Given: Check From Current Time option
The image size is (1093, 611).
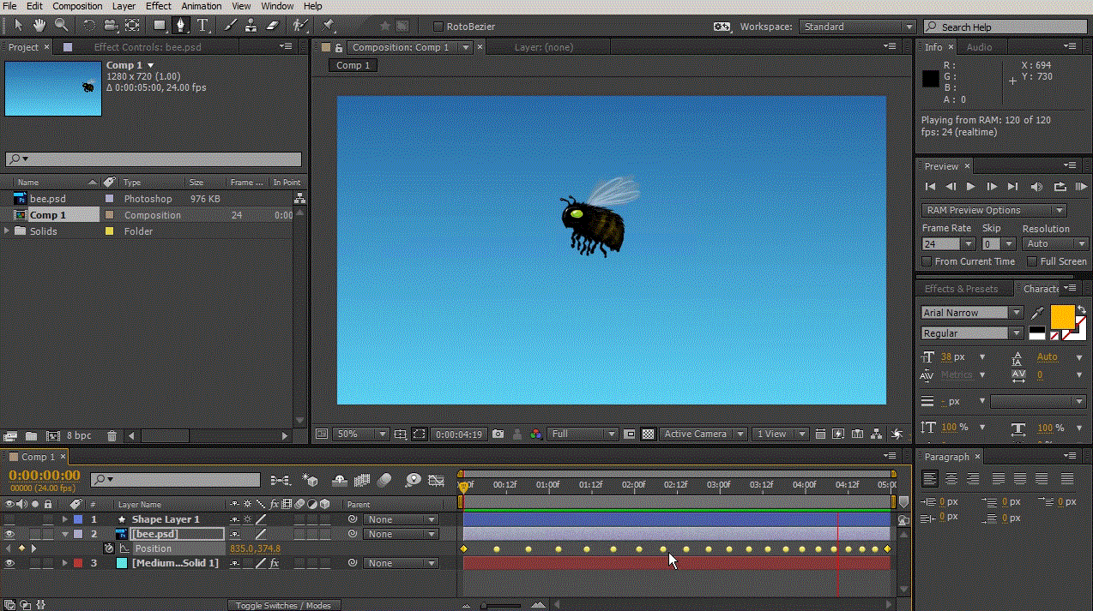Looking at the screenshot, I should click(x=927, y=261).
